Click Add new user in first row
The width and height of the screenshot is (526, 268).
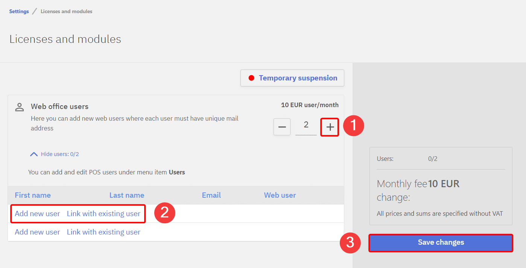[37, 213]
